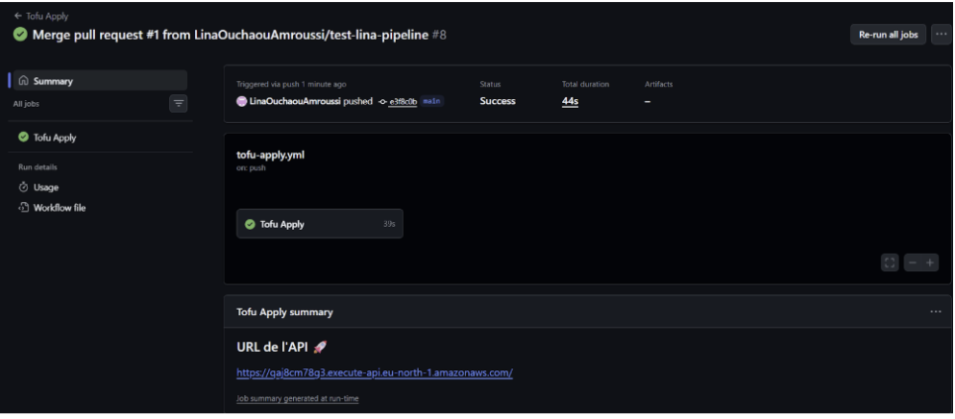Image resolution: width=955 pixels, height=419 pixels.
Task: Open the Usage stopwatch item
Action: pos(46,187)
